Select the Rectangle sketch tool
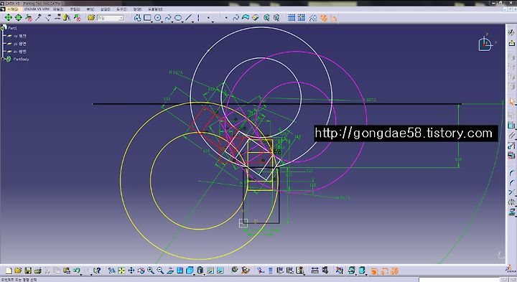 (x=147, y=17)
